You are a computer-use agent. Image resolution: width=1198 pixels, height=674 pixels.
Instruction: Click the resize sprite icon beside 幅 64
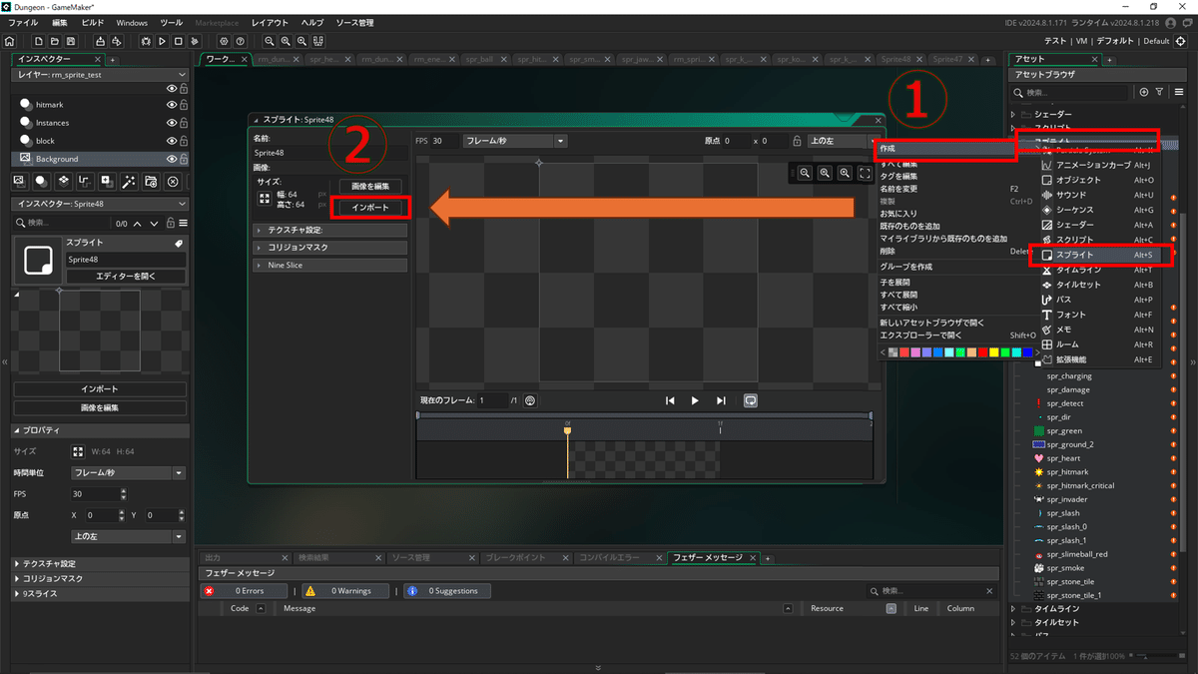265,199
